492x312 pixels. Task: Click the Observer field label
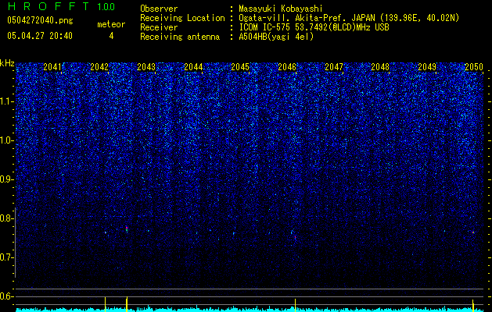159,9
